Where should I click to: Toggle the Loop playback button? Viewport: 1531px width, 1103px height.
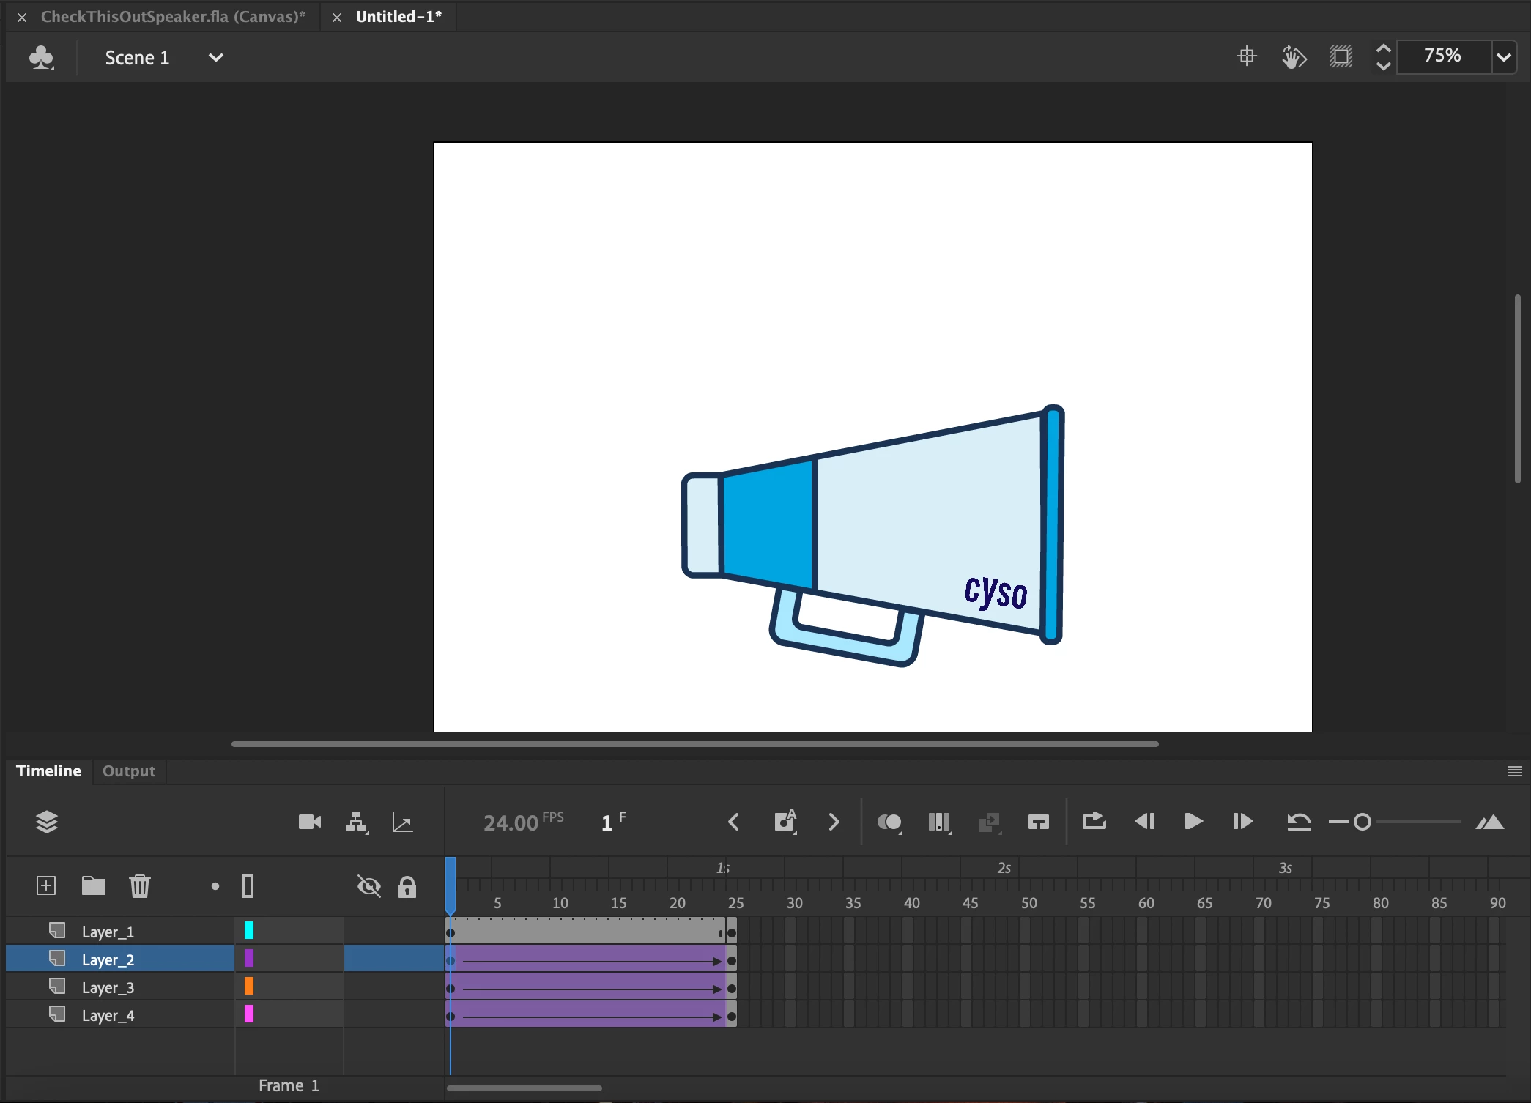[x=1094, y=822]
